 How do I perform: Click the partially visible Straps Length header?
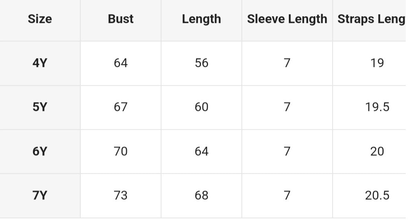[371, 19]
